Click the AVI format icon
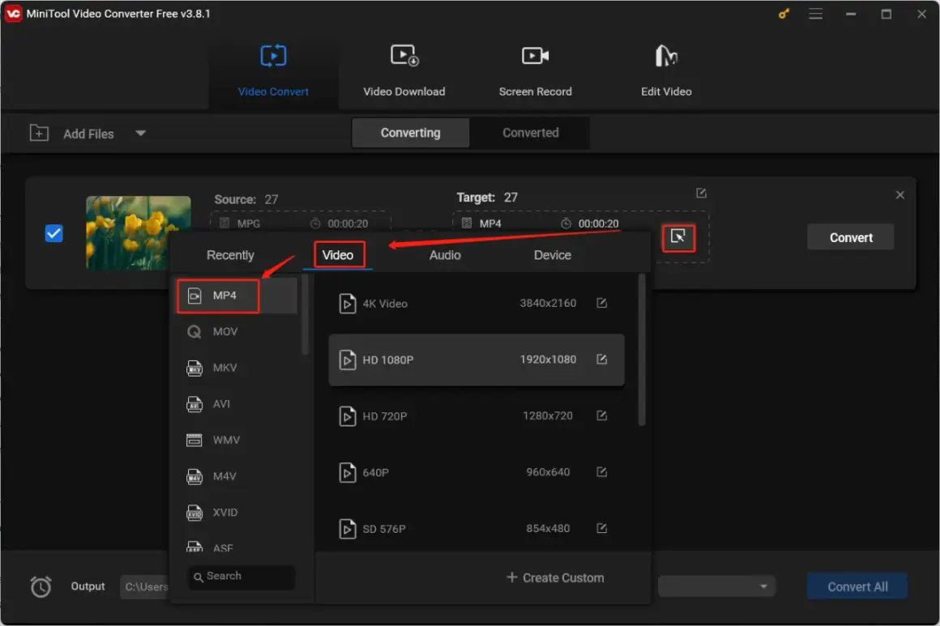 point(194,404)
